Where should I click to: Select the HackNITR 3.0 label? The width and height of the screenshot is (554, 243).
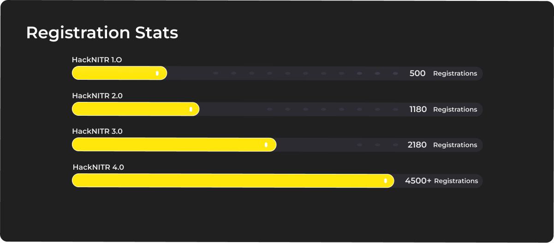pyautogui.click(x=97, y=131)
